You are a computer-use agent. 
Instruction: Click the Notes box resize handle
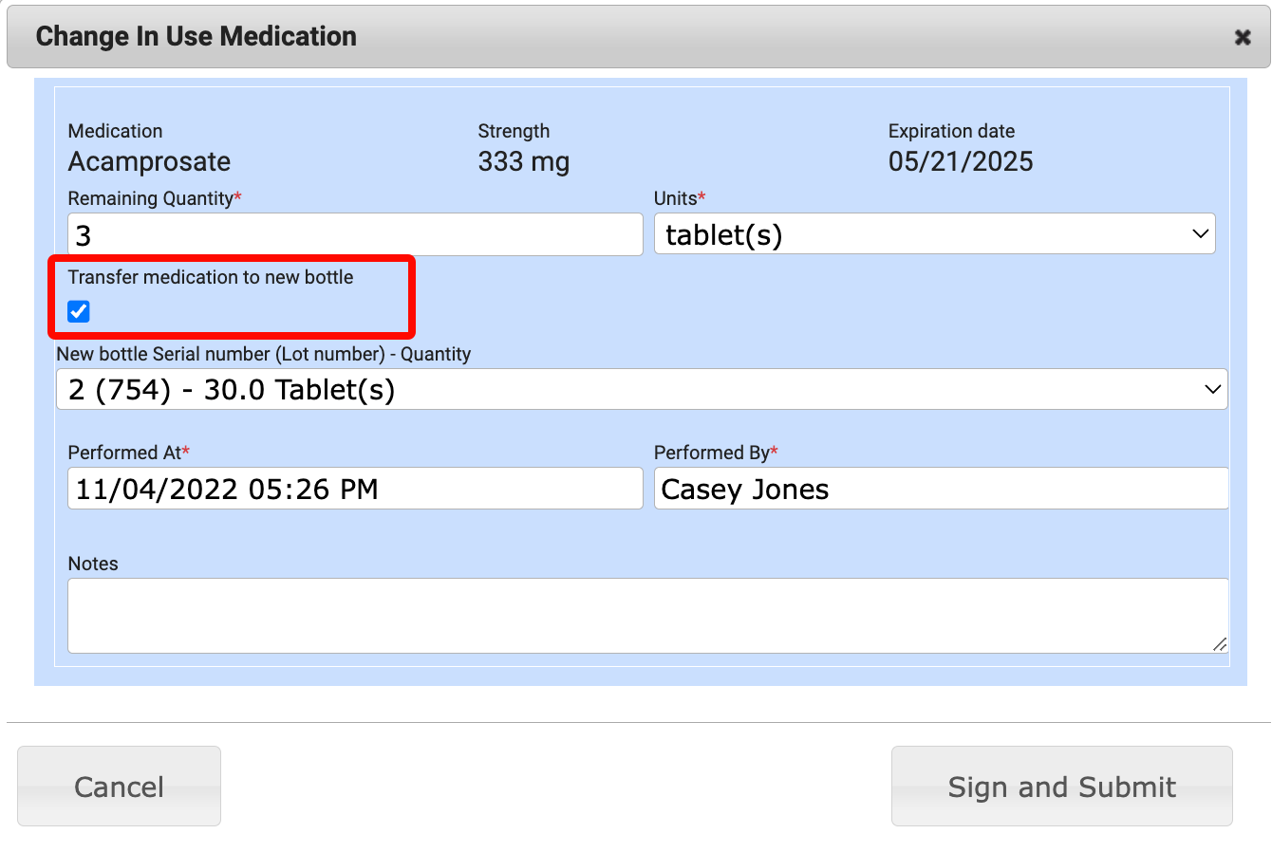point(1220,644)
